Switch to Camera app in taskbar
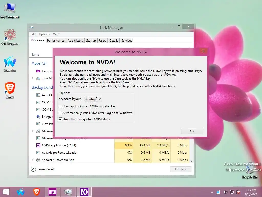Viewport: 262px width, 197px height. coord(52,192)
